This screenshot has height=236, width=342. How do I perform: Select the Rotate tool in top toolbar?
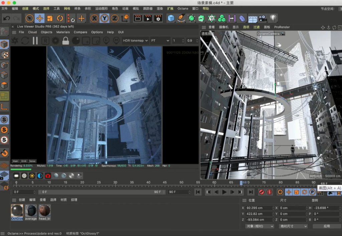coord(60,18)
